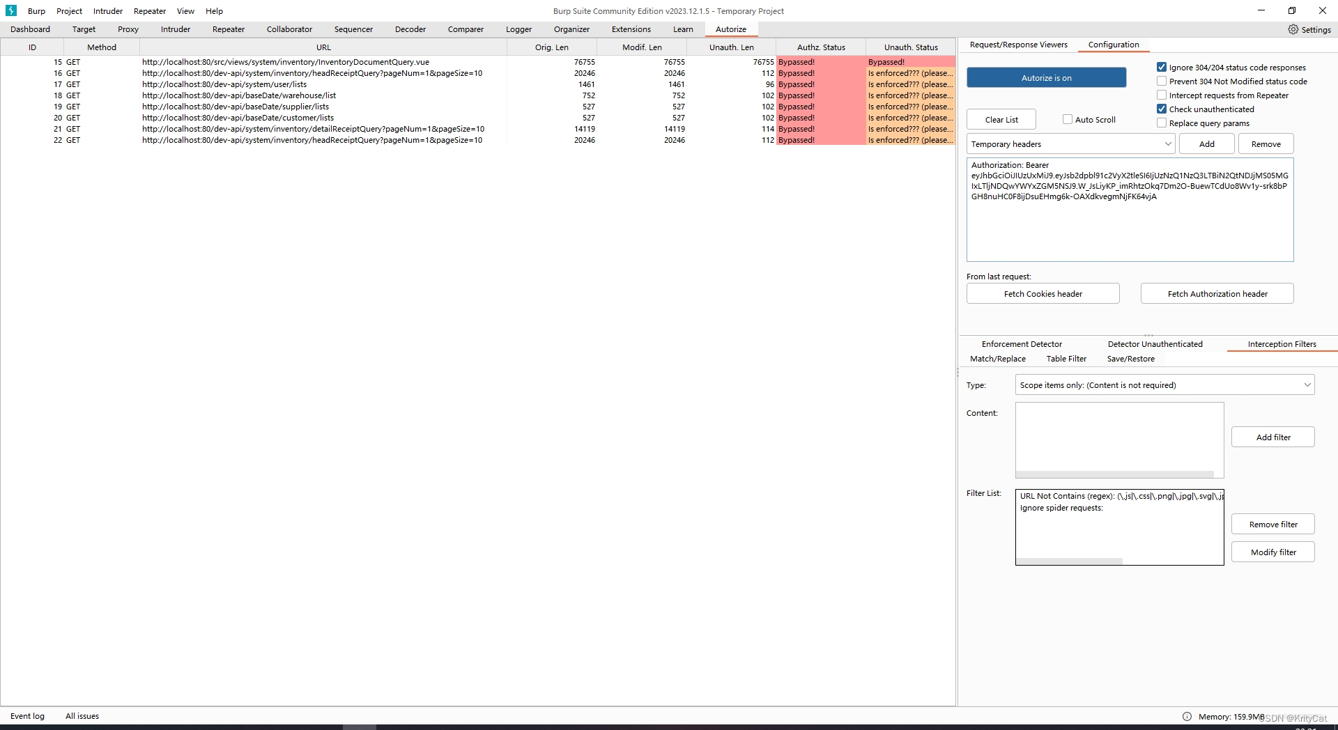
Task: Open the Repeater menu in menu bar
Action: pyautogui.click(x=150, y=11)
